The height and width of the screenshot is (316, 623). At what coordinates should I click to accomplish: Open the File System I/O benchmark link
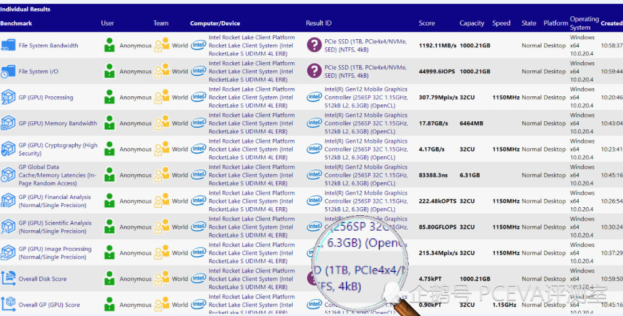pos(39,72)
